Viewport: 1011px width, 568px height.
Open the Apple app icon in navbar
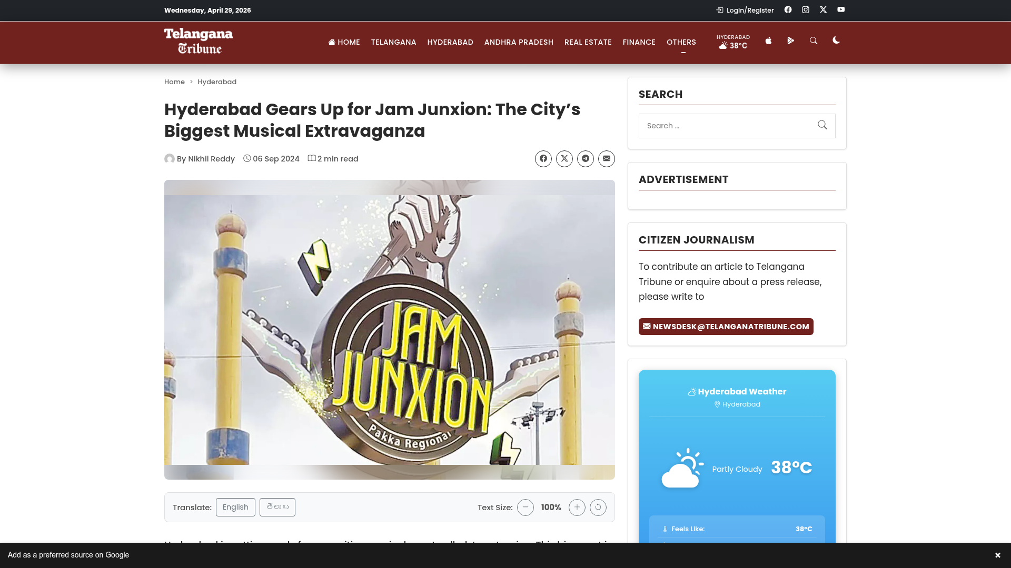[x=768, y=41]
